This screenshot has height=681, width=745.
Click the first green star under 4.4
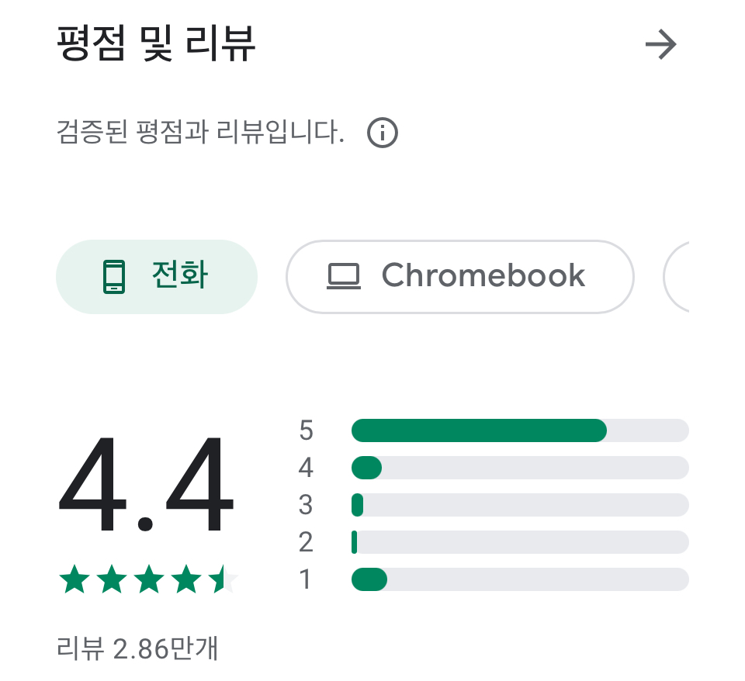point(74,579)
